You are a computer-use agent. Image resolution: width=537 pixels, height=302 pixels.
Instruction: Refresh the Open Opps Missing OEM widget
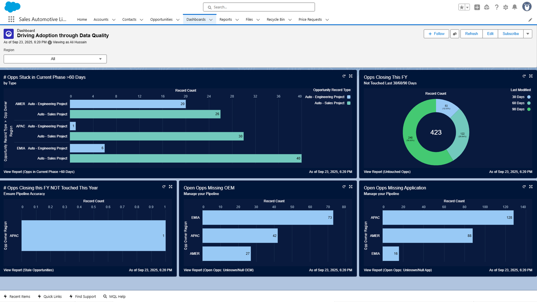tap(344, 187)
